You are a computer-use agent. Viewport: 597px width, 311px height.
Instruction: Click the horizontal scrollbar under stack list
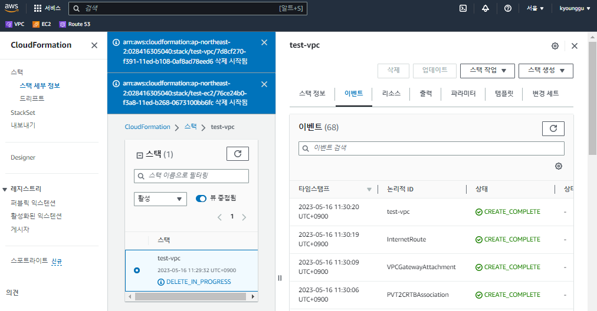point(191,296)
